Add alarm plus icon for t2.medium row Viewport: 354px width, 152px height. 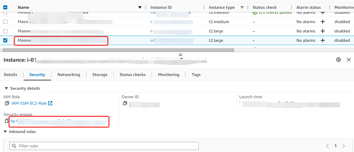pos(322,22)
